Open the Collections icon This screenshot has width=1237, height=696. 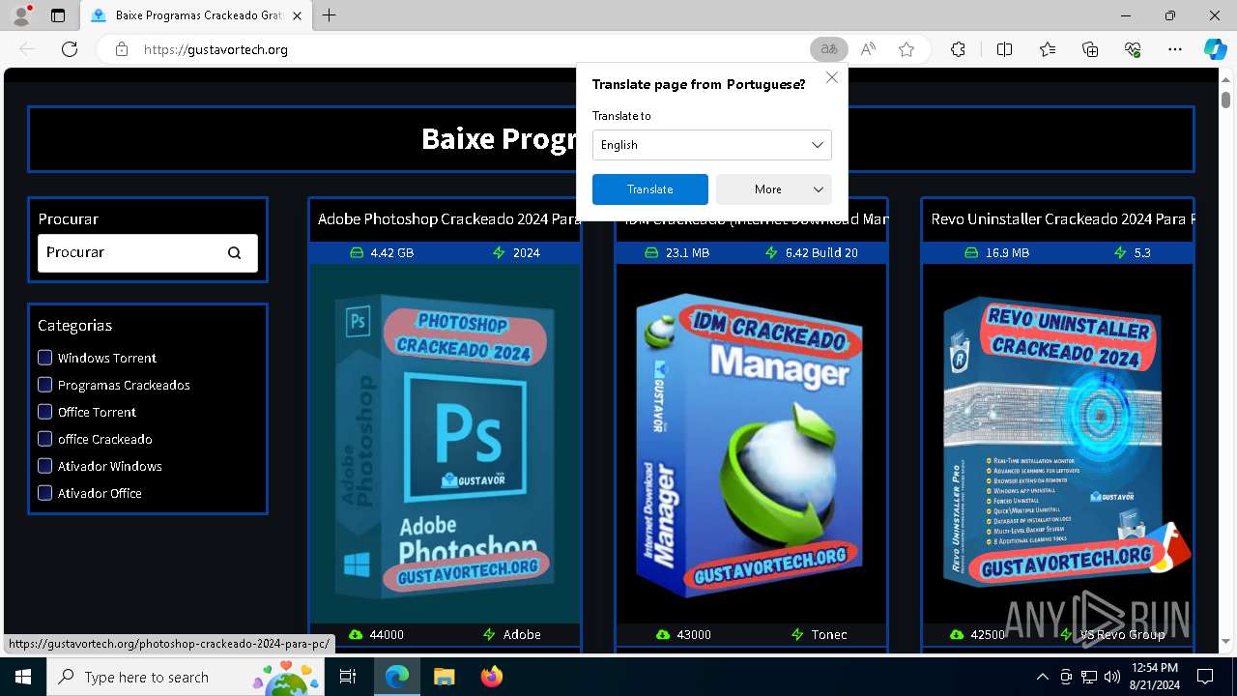click(x=1090, y=49)
